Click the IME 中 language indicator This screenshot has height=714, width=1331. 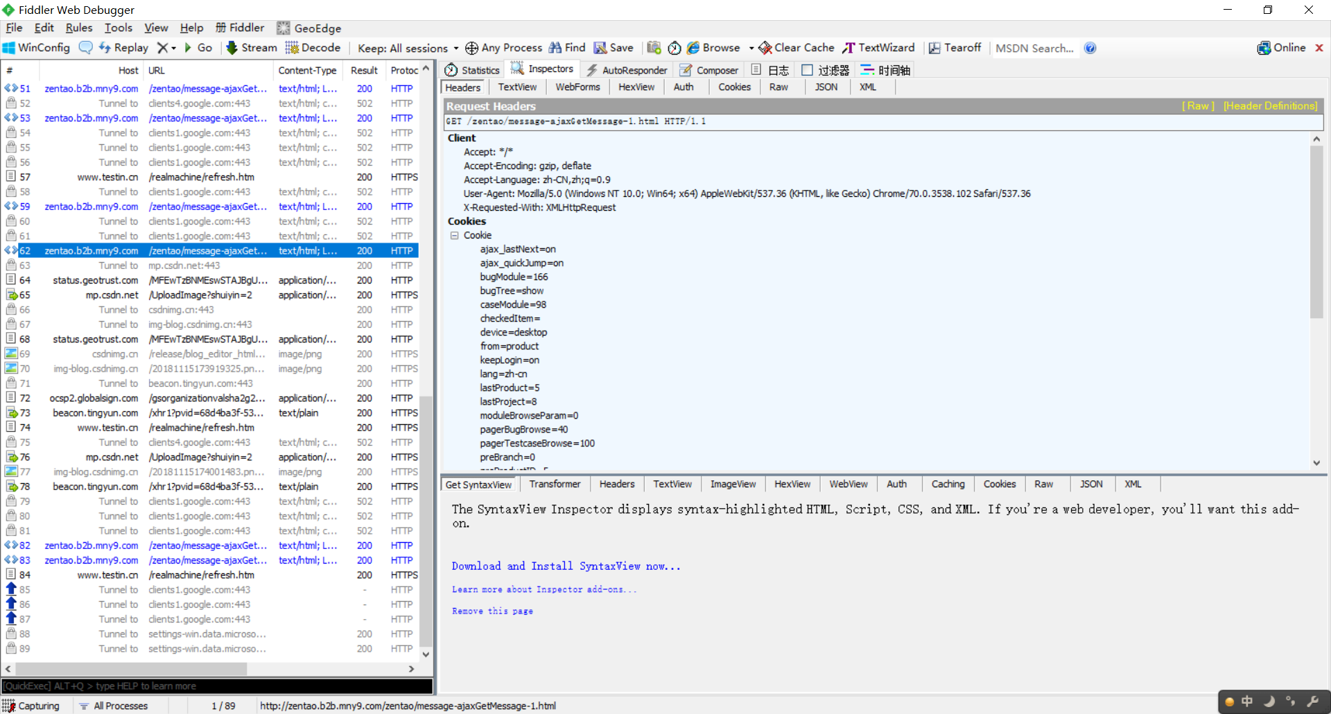(x=1247, y=702)
